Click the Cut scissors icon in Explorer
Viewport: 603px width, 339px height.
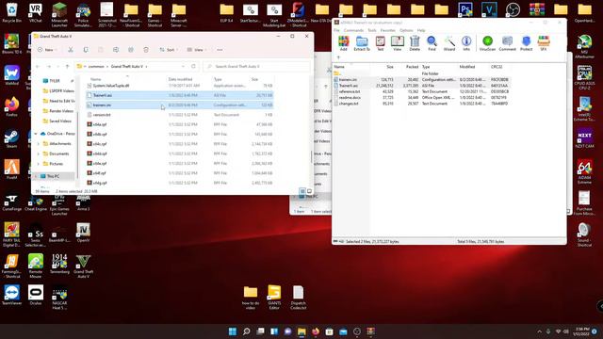click(71, 50)
